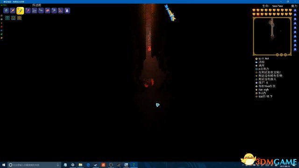Image resolution: width=299 pixels, height=168 pixels.
Task: Click the 魔力 mana label
Action: [294, 6]
